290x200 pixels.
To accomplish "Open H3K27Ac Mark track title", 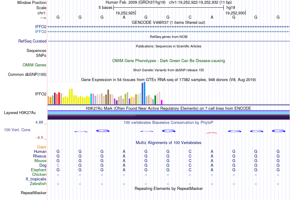I will click(x=169, y=108).
